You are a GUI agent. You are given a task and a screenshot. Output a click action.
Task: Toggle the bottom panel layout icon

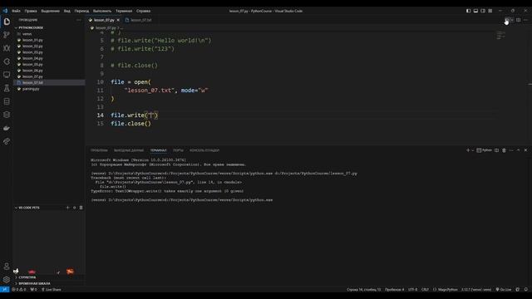(x=475, y=11)
